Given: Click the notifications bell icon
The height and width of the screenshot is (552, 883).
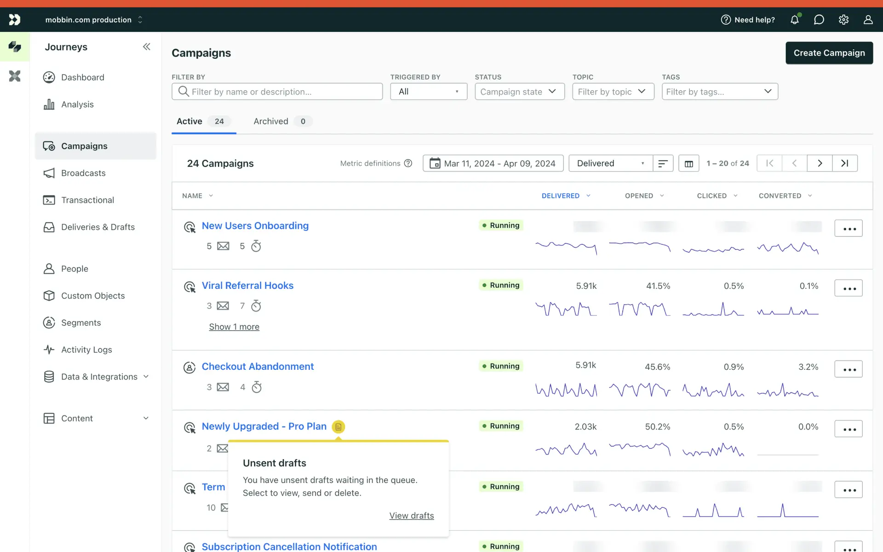Looking at the screenshot, I should 794,20.
